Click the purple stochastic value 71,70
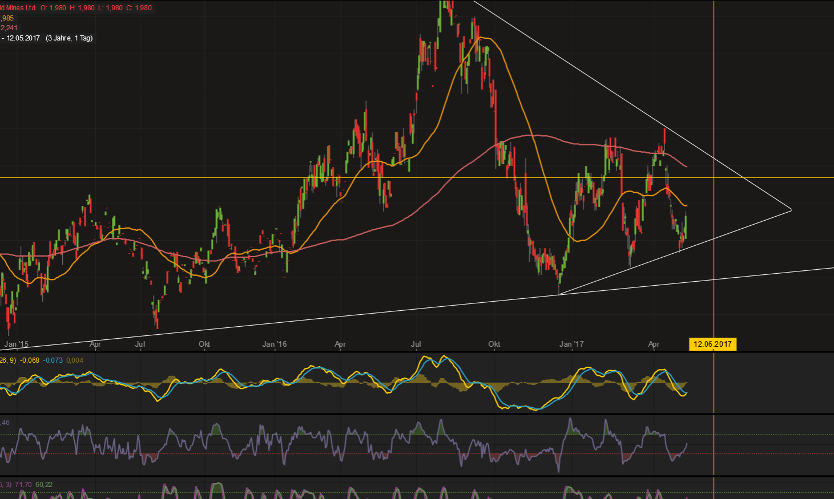Viewport: 834px width, 499px height. tap(23, 485)
